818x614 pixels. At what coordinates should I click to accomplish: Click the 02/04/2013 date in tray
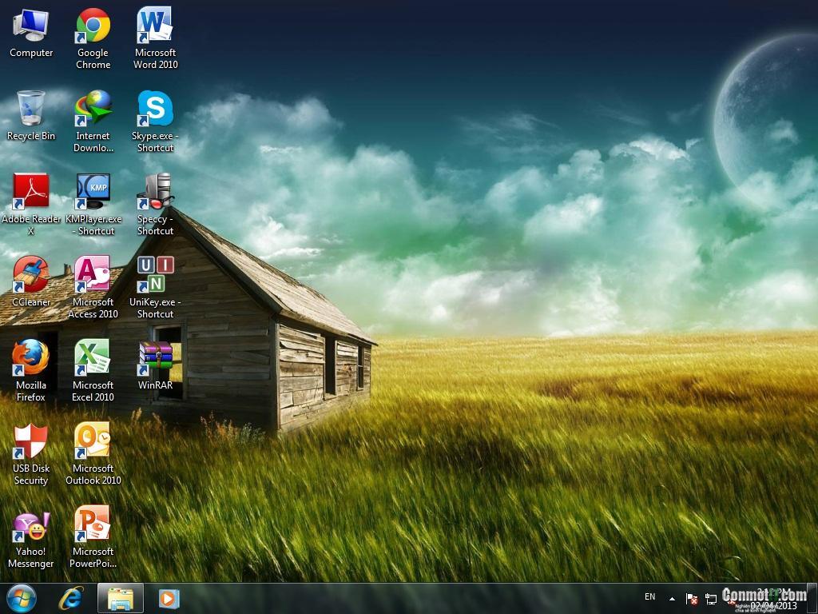pyautogui.click(x=773, y=605)
